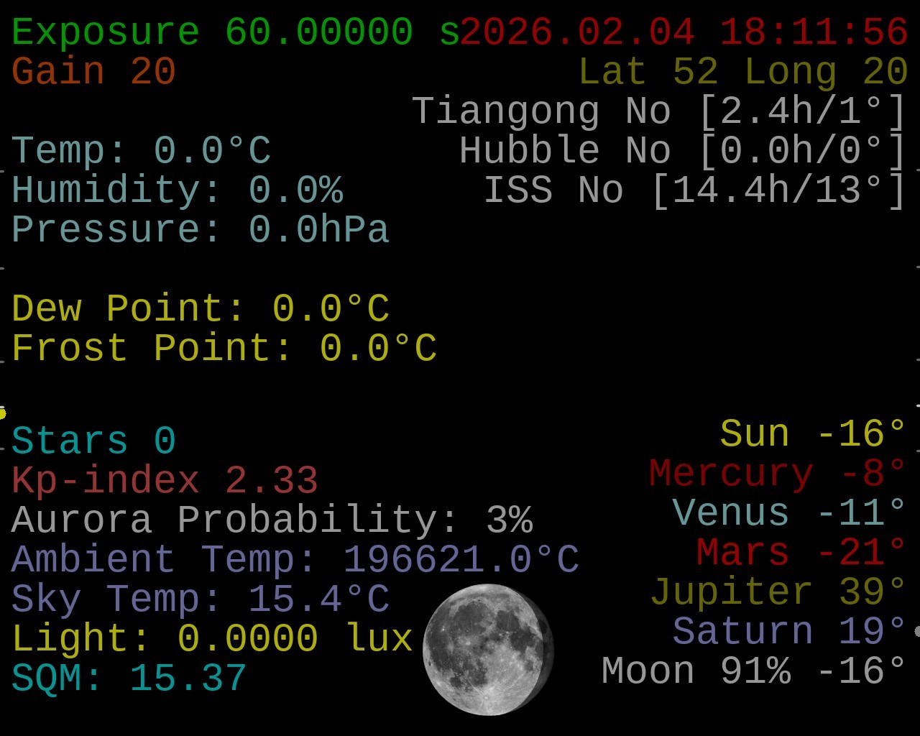The height and width of the screenshot is (736, 920).
Task: Click the SQM: 15.37 value
Action: pyautogui.click(x=129, y=678)
